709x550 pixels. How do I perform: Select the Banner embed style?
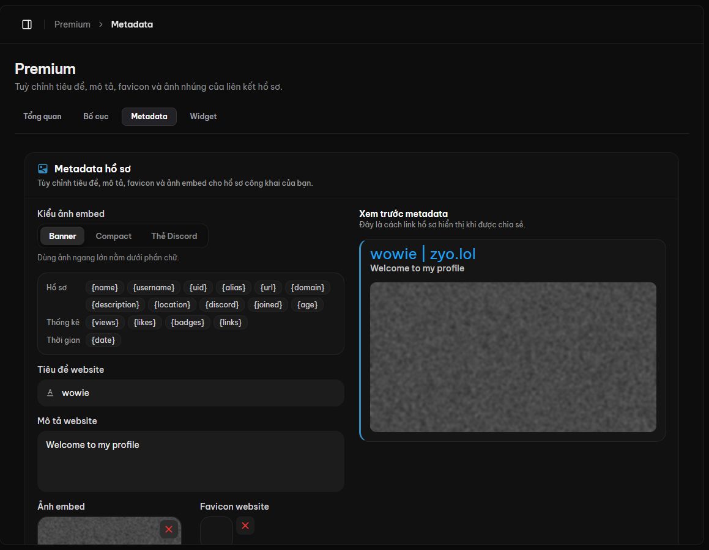tap(62, 236)
